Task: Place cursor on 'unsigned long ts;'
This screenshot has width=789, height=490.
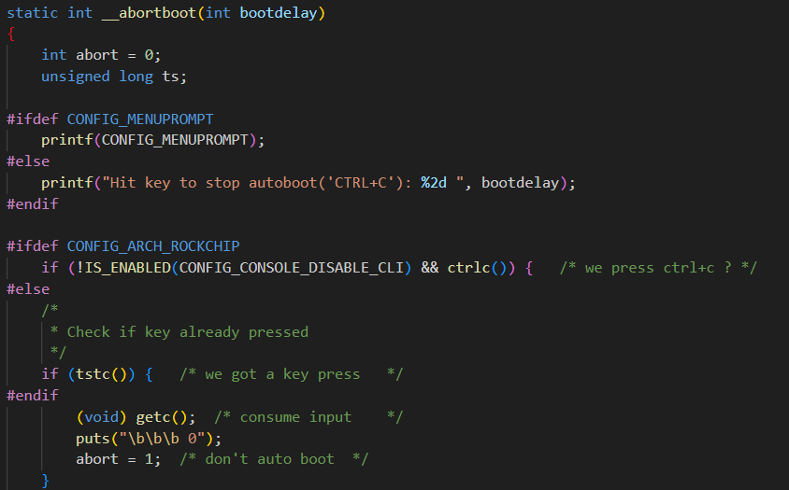Action: pos(114,77)
